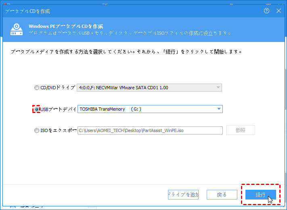Click the ブータブルCDを作成 title bar

(121, 11)
